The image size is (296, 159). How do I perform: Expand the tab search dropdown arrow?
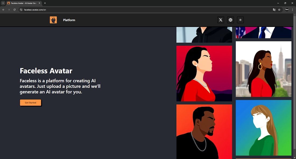3,3
